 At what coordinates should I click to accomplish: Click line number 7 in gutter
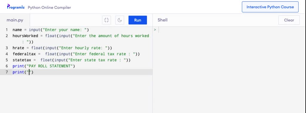pyautogui.click(x=7, y=72)
